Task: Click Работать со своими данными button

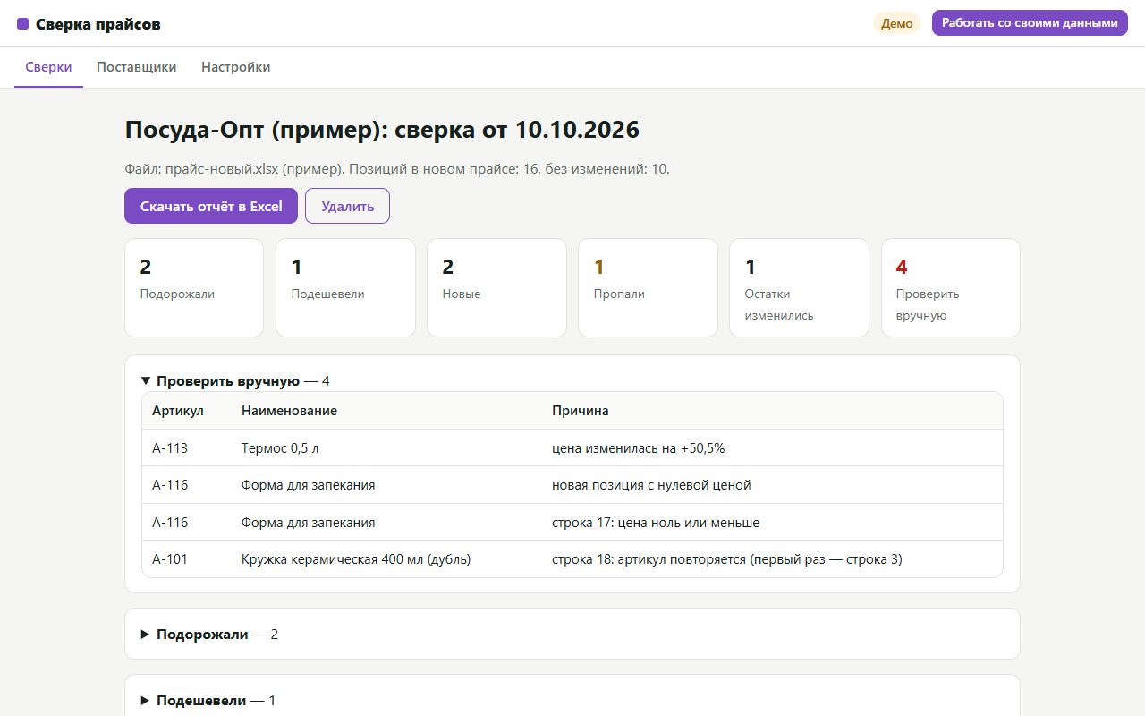Action: (1030, 23)
